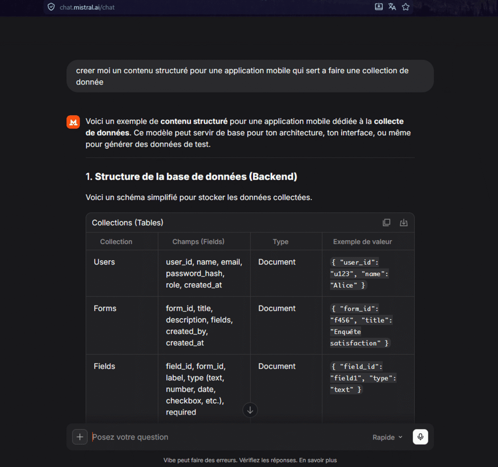Screen dimensions: 498x467
Task: Click the Collections (Tables) title
Action: click(127, 223)
